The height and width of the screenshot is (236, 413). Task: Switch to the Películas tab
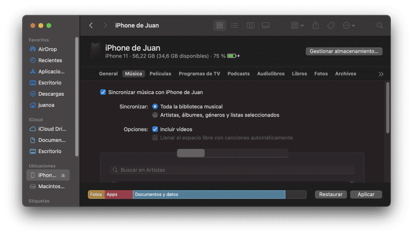(161, 74)
